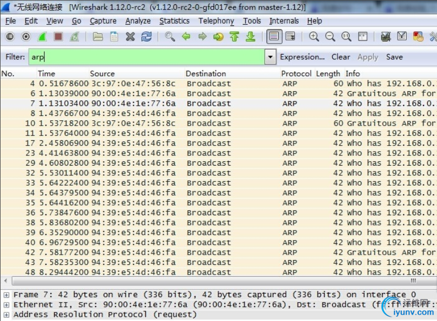Viewport: 437px width, 321px height.
Task: Click the packet list horizontal scrollbar
Action: click(x=224, y=281)
